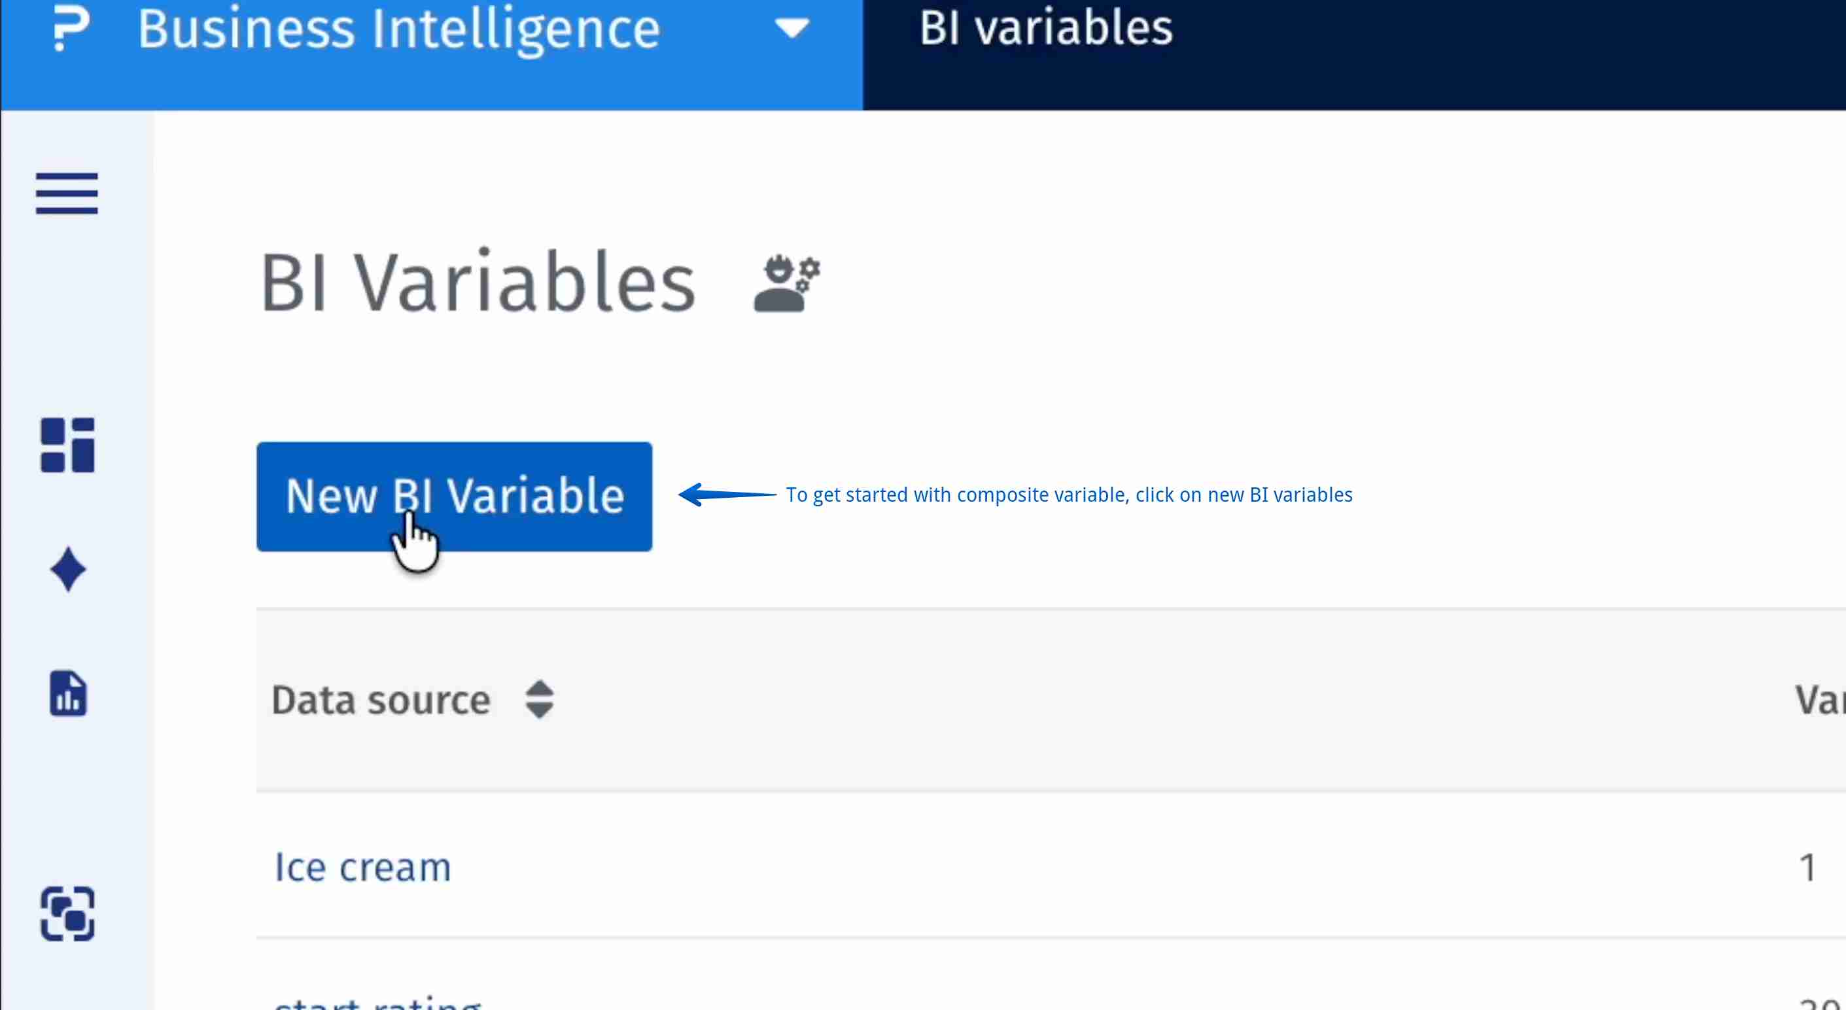Click the New BI Variable button
1846x1010 pixels.
point(455,496)
